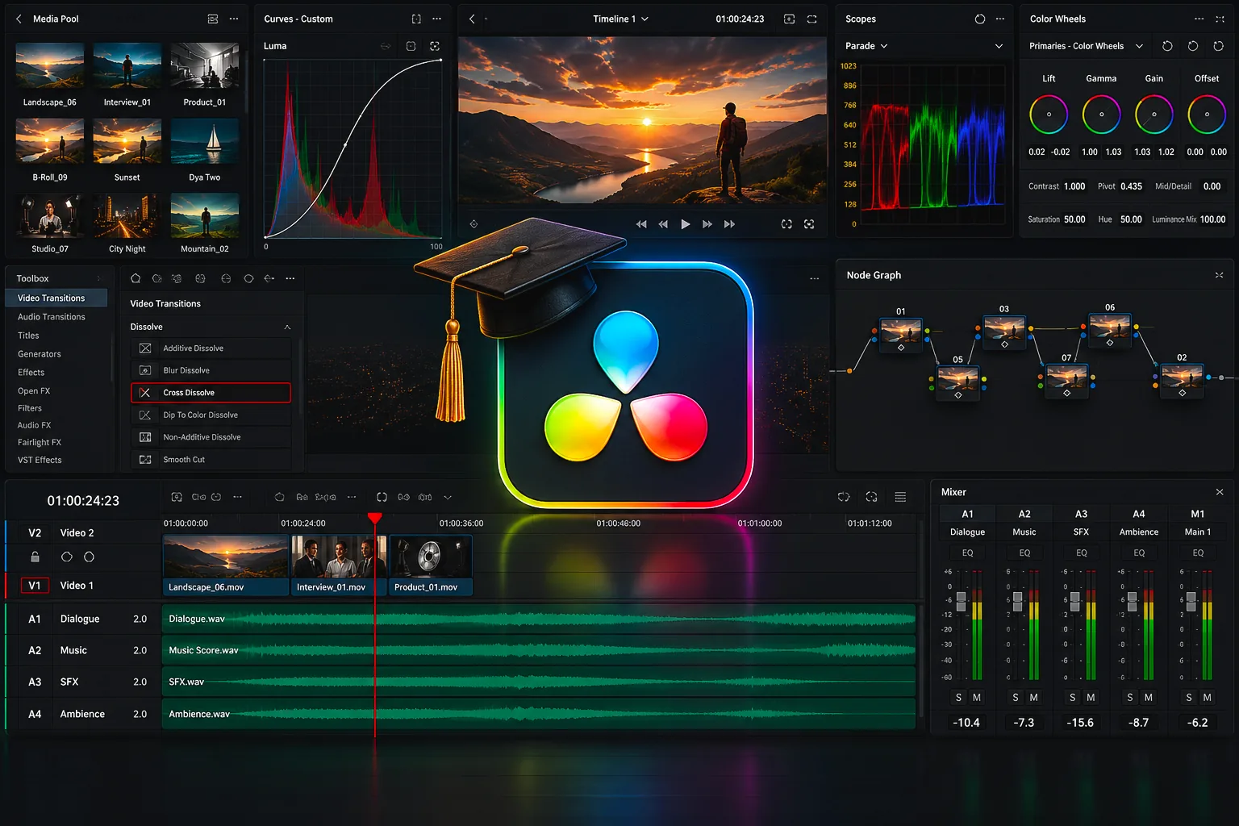Solo the A4 Ambience mixer channel

click(1129, 698)
